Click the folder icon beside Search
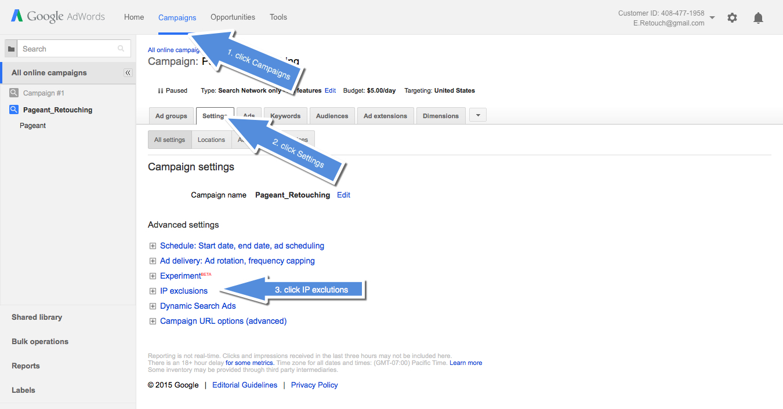The width and height of the screenshot is (783, 409). point(11,49)
